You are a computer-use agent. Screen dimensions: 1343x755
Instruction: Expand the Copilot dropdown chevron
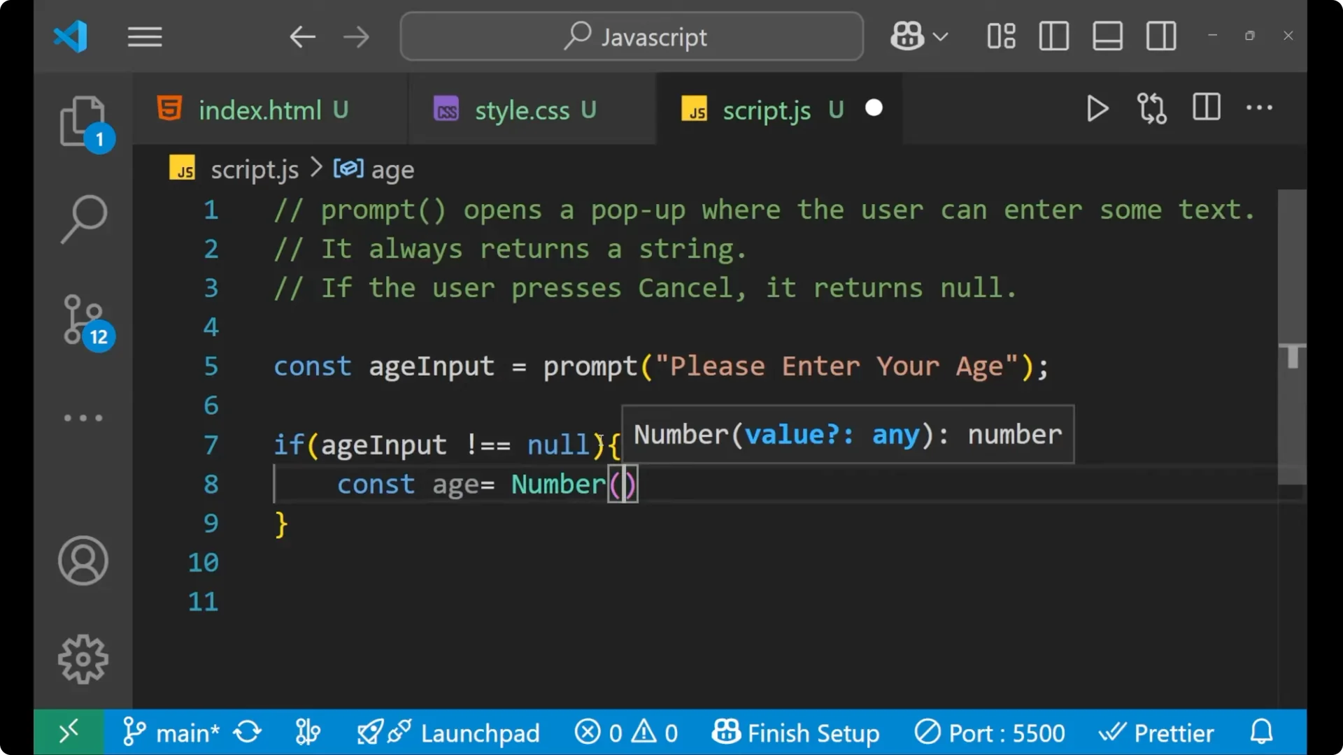pos(941,36)
